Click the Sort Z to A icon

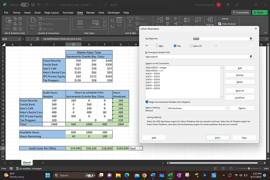tap(112, 26)
